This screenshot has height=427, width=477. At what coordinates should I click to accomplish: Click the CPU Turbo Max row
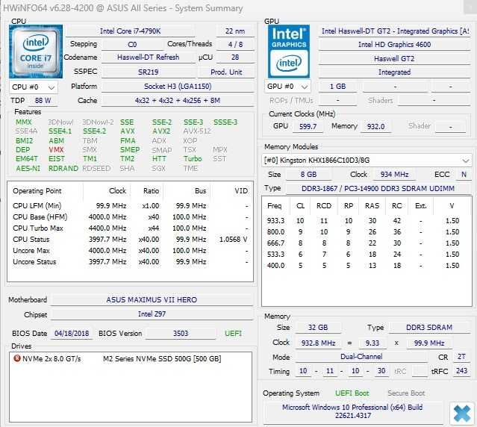(x=130, y=228)
